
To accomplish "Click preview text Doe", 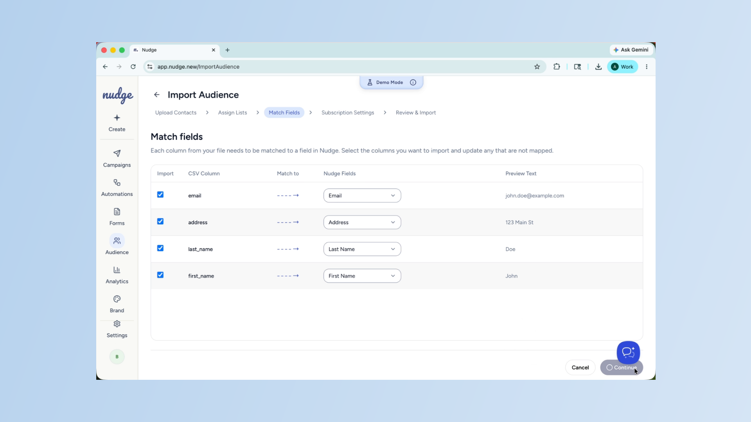I will click(x=510, y=249).
